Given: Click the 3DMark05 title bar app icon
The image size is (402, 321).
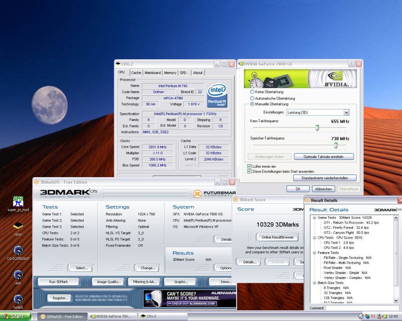Looking at the screenshot, I should pos(37,182).
